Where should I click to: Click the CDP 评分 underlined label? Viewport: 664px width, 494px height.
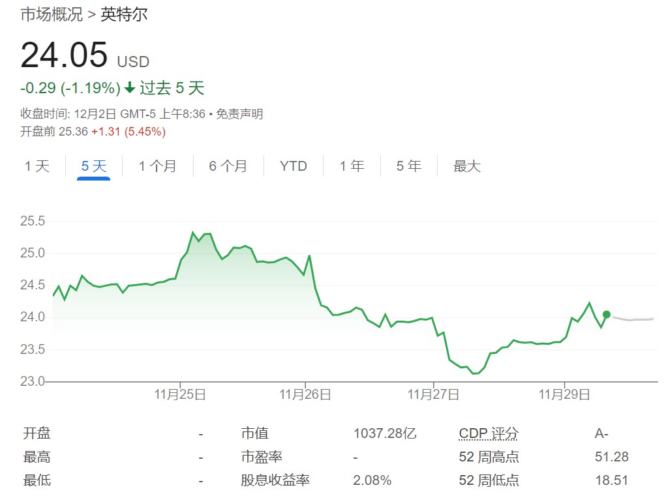[489, 433]
